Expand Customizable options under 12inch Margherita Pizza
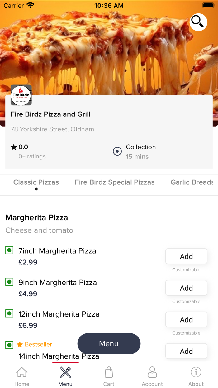The image size is (218, 388). [x=186, y=333]
